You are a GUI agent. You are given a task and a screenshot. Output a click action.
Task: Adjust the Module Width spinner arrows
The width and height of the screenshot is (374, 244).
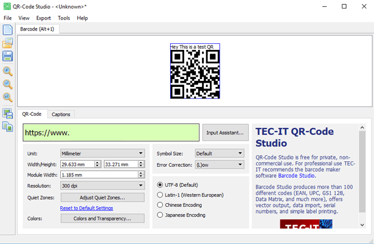tap(141, 175)
